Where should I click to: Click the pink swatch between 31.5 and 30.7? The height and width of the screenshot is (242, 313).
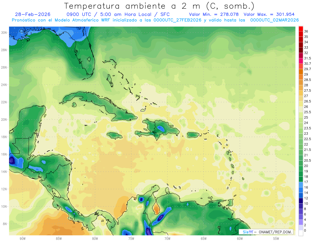click(x=301, y=61)
